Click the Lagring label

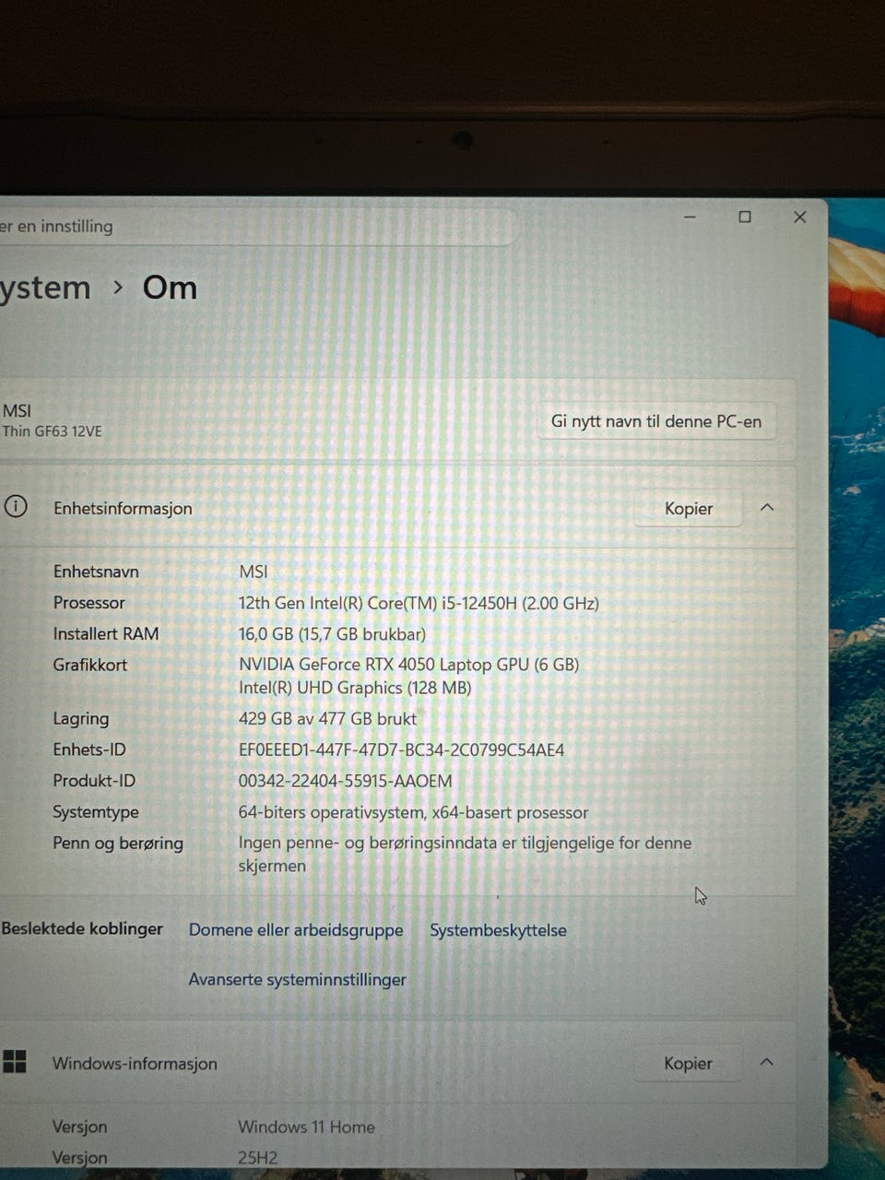point(81,719)
